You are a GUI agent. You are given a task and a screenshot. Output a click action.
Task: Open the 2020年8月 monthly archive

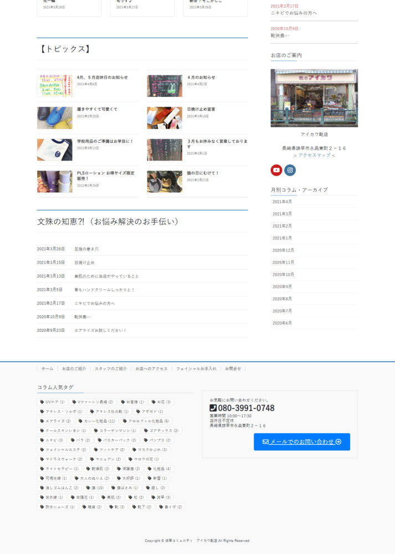[x=282, y=299]
